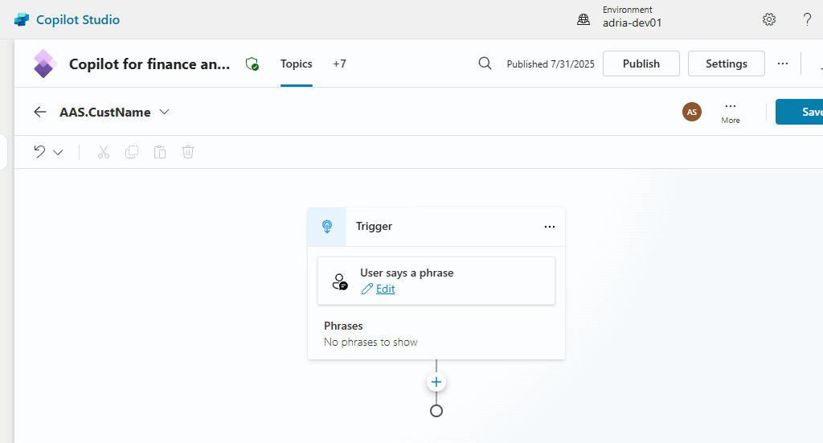Click the Paste clipboard icon
Image resolution: width=823 pixels, height=443 pixels.
[160, 152]
